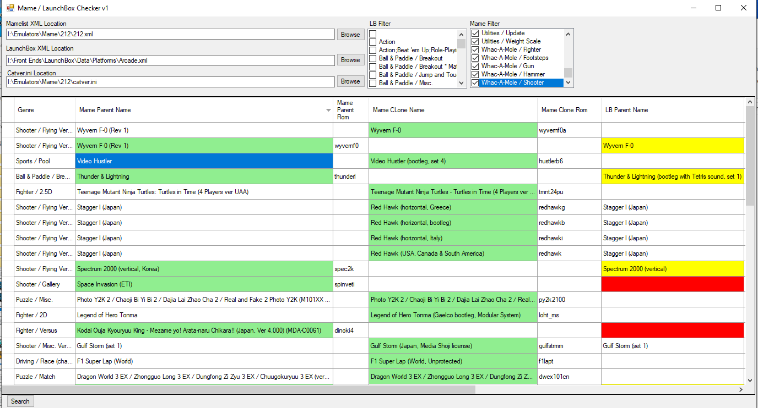Image resolution: width=758 pixels, height=408 pixels.
Task: Select F1 Super Lap (World, Unprotected) cell
Action: click(453, 361)
